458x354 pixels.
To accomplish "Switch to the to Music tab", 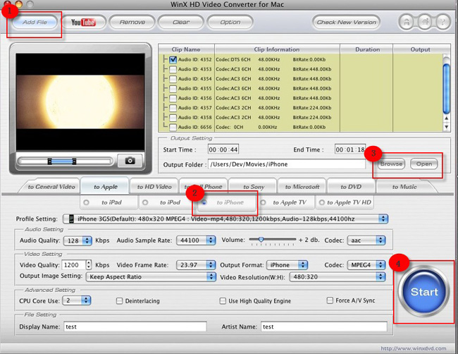I will (x=404, y=186).
